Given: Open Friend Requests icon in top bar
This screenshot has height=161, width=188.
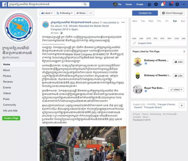Looking at the screenshot, I should point(149,4).
